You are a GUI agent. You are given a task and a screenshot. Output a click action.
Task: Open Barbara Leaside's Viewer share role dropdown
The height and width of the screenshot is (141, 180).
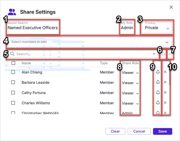coord(130,83)
